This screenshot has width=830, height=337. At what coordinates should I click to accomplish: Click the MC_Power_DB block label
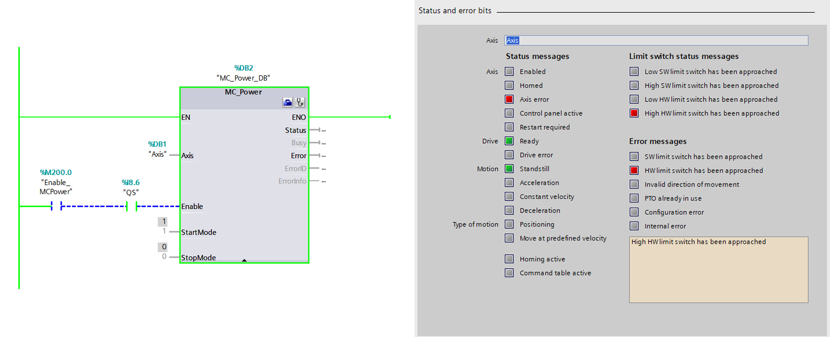click(243, 78)
